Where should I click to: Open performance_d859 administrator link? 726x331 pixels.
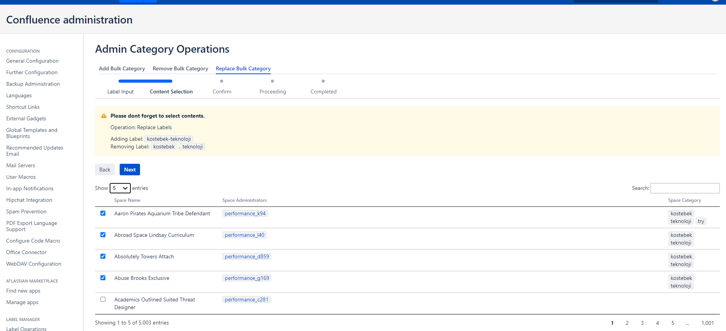pos(247,256)
